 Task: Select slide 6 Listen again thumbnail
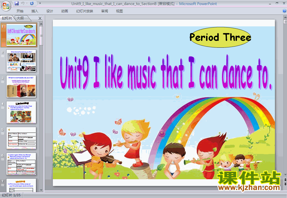(21, 164)
